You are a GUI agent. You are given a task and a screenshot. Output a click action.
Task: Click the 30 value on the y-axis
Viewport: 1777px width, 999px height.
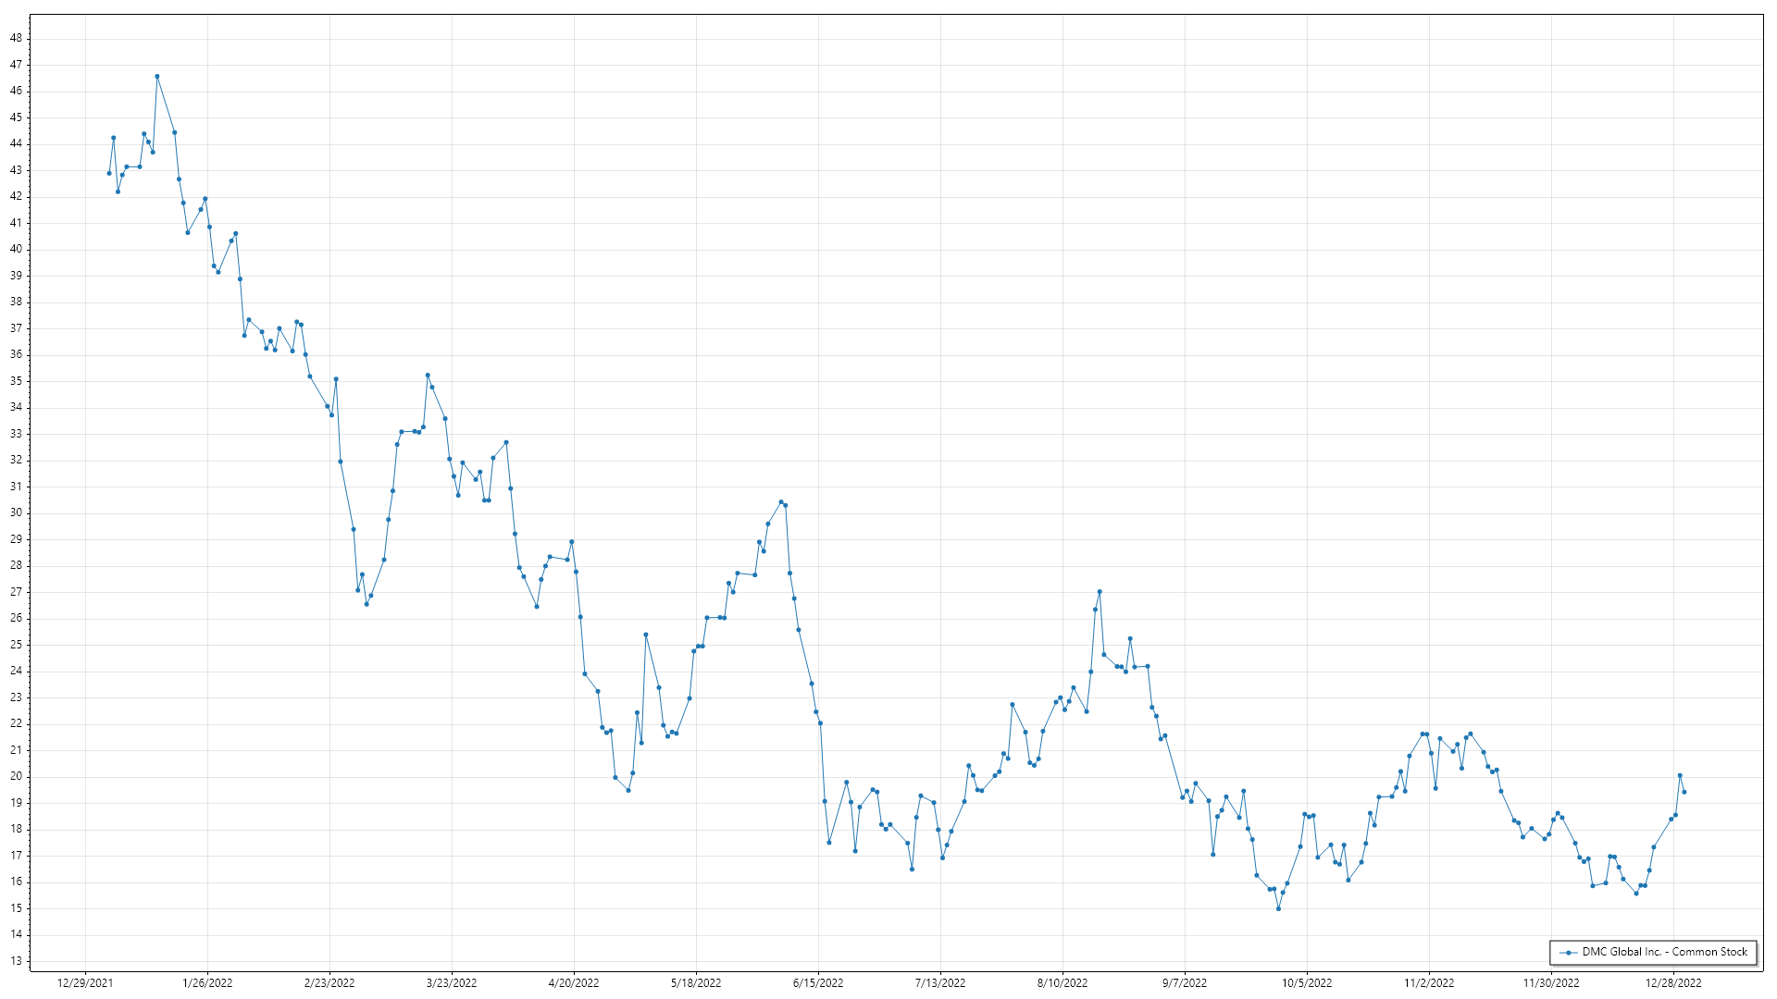(x=16, y=512)
